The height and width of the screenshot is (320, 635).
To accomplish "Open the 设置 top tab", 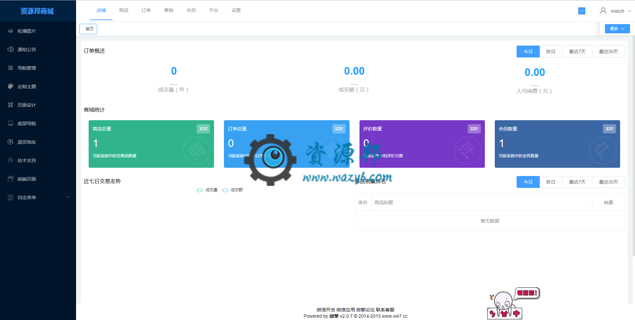I will 236,10.
